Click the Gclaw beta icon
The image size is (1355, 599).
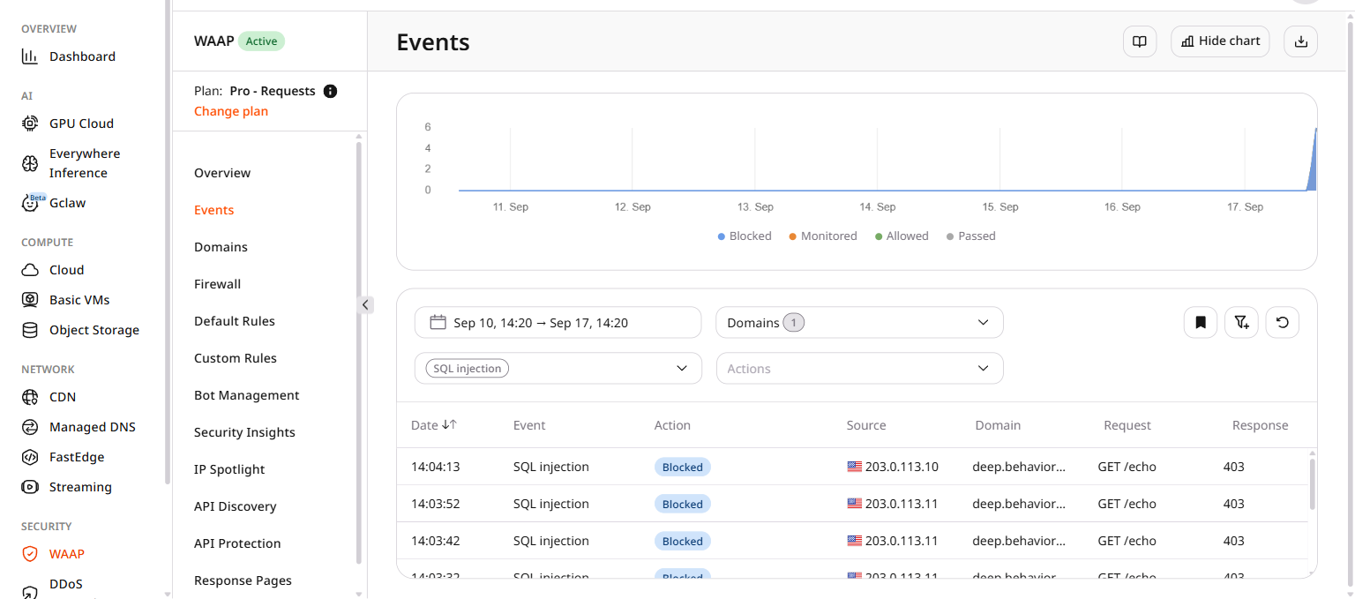pyautogui.click(x=32, y=202)
